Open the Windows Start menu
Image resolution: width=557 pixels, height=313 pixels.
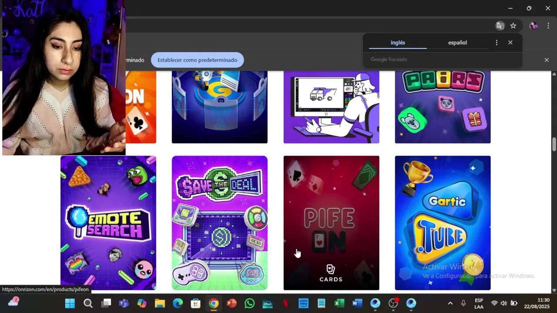click(x=70, y=303)
